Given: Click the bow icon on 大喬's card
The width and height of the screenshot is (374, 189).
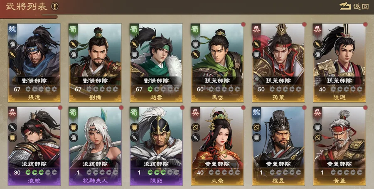Looking at the screenshot, I should (196, 127).
